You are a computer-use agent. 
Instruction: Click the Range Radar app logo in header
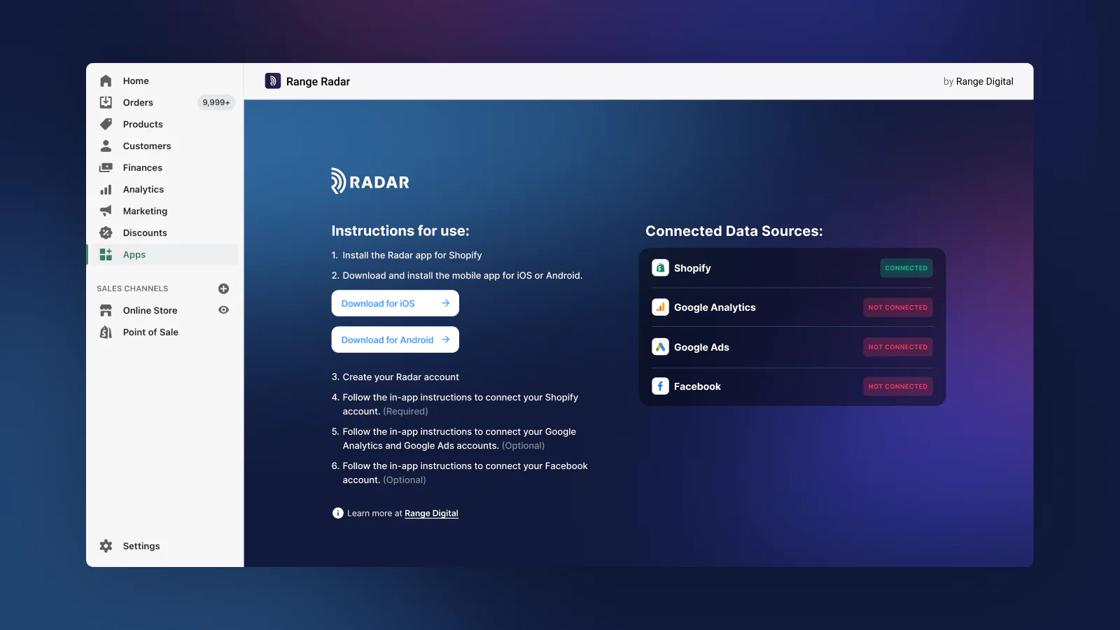coord(273,81)
